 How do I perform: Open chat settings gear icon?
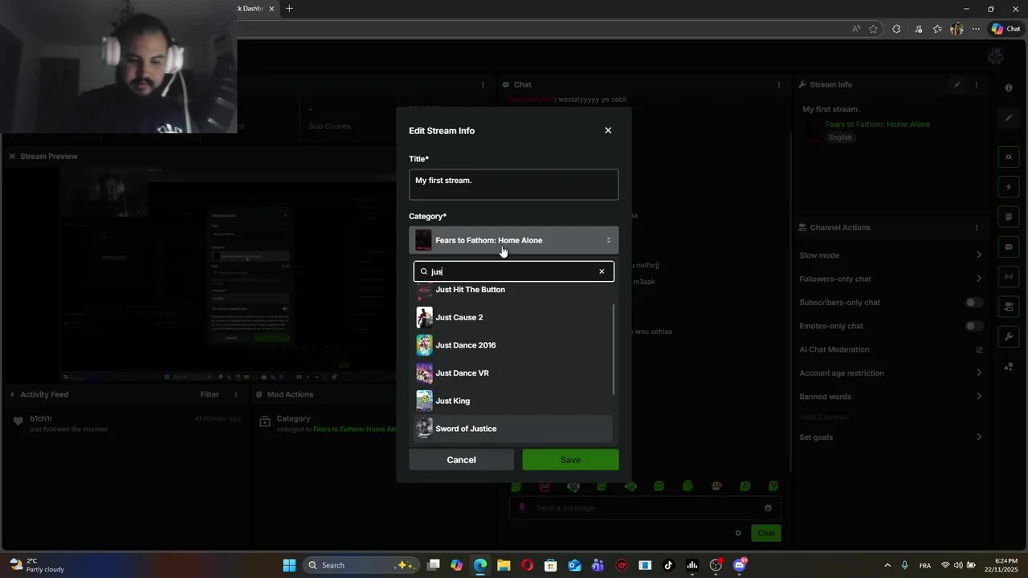738,533
